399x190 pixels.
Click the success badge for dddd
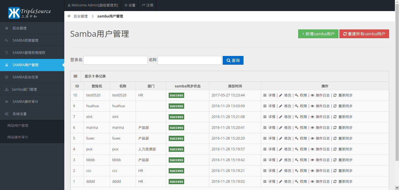click(176, 182)
